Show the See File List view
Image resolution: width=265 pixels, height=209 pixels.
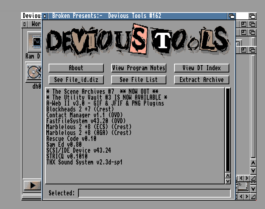click(139, 80)
